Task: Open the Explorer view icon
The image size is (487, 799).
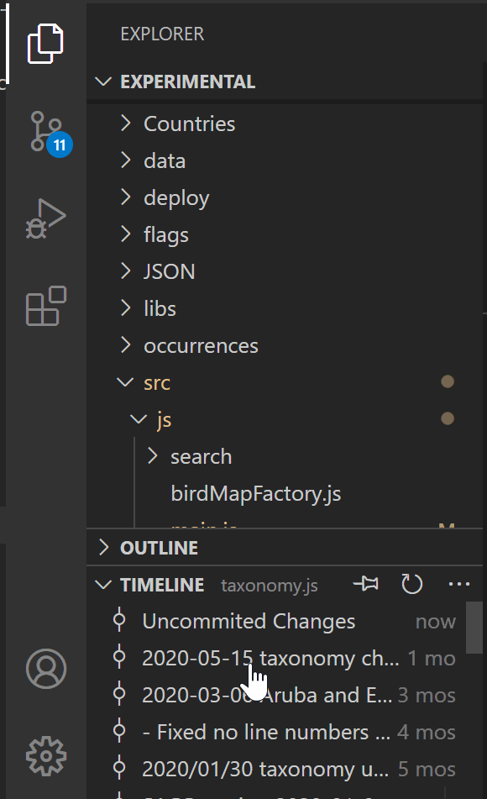Action: (46, 43)
